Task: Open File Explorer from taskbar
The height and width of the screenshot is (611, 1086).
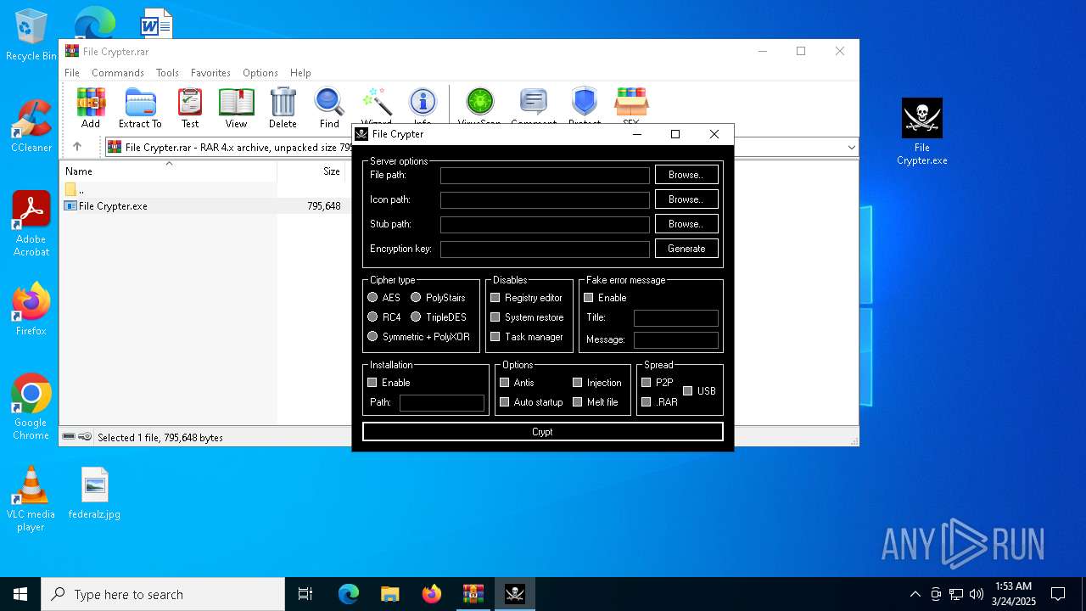Action: point(390,594)
